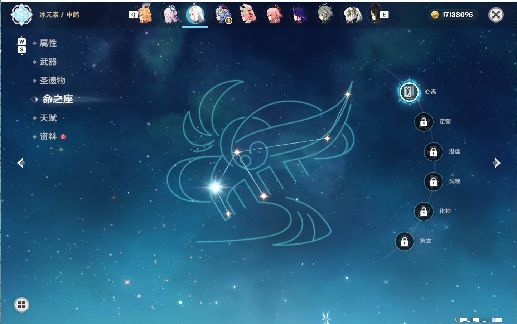Select the locked 定蒙 constellation icon
This screenshot has height=324, width=517.
[424, 122]
